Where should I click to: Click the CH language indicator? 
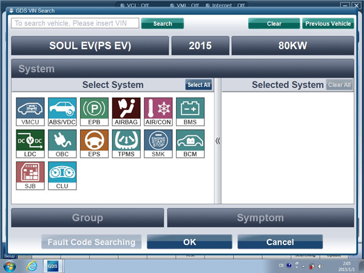(281, 265)
